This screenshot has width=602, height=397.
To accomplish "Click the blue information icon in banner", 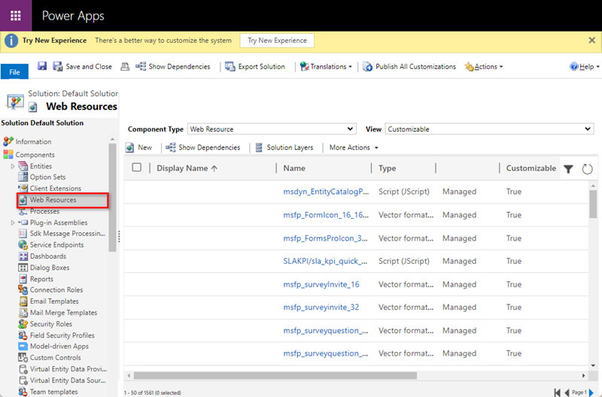I will pyautogui.click(x=11, y=41).
